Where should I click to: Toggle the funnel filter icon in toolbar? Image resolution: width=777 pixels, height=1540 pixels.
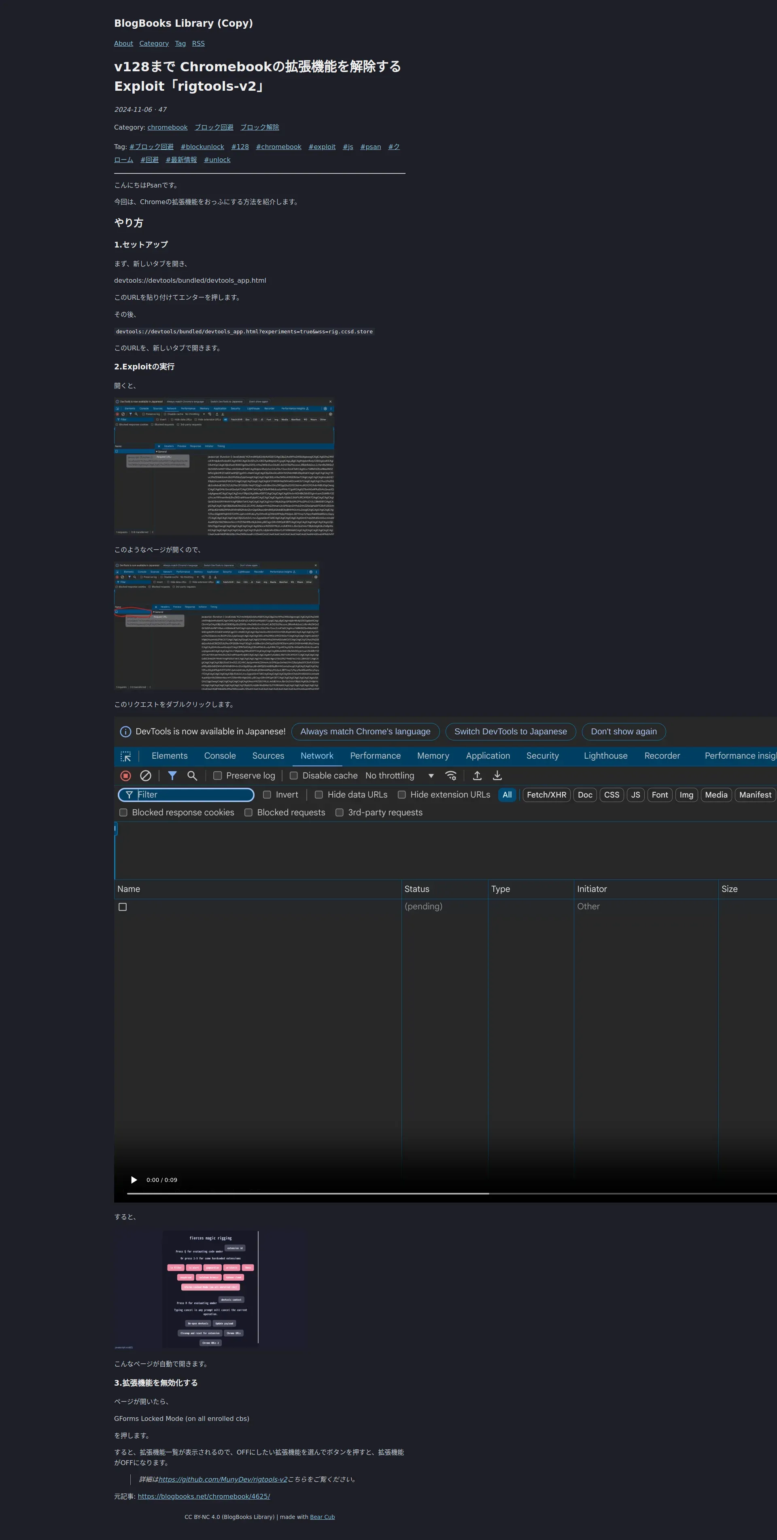[x=172, y=775]
